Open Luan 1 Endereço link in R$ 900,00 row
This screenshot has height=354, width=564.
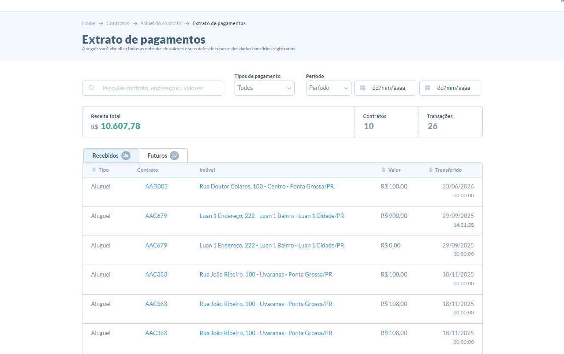(x=272, y=216)
